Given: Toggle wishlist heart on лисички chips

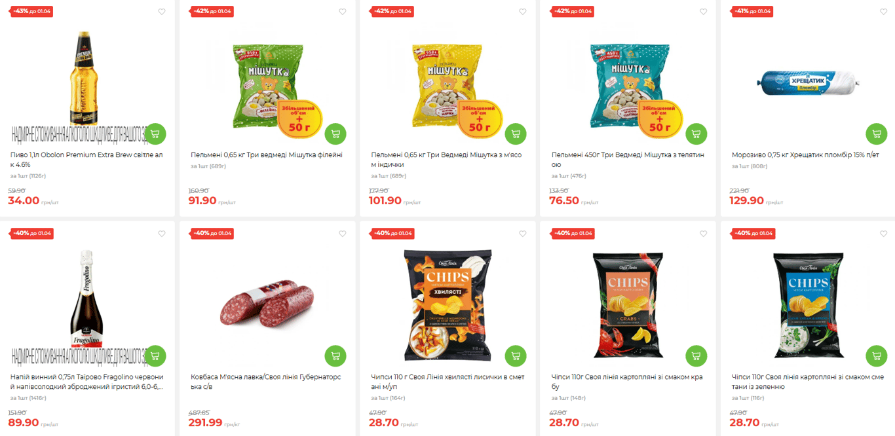Looking at the screenshot, I should coord(523,234).
